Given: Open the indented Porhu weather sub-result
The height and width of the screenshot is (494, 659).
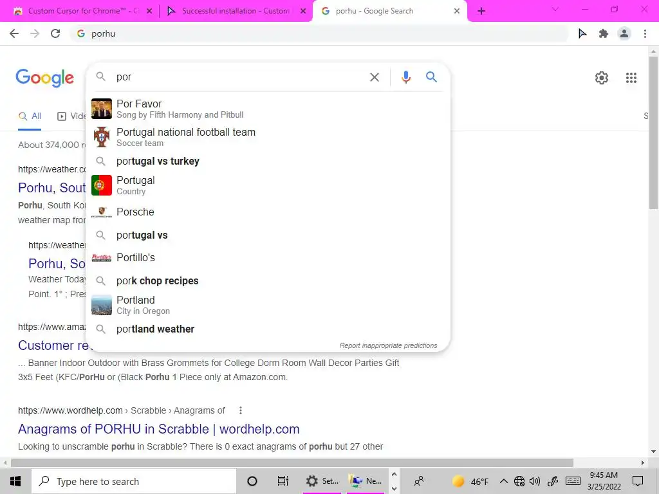Looking at the screenshot, I should (x=57, y=264).
